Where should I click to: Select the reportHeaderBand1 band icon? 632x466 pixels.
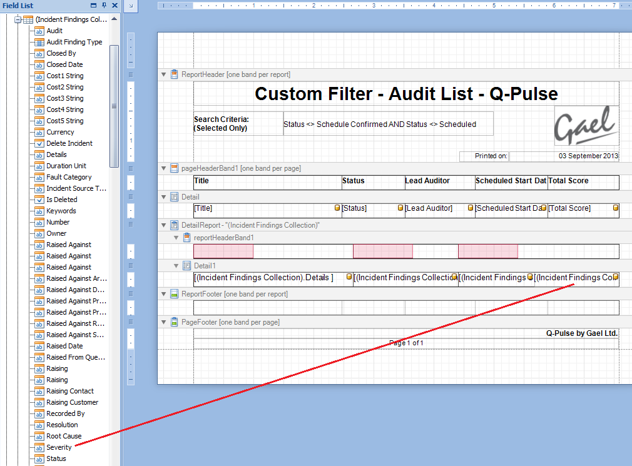coord(186,238)
